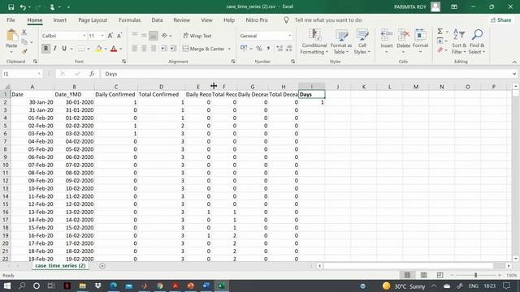
Task: Click the AutoSum sigma icon
Action: click(440, 32)
